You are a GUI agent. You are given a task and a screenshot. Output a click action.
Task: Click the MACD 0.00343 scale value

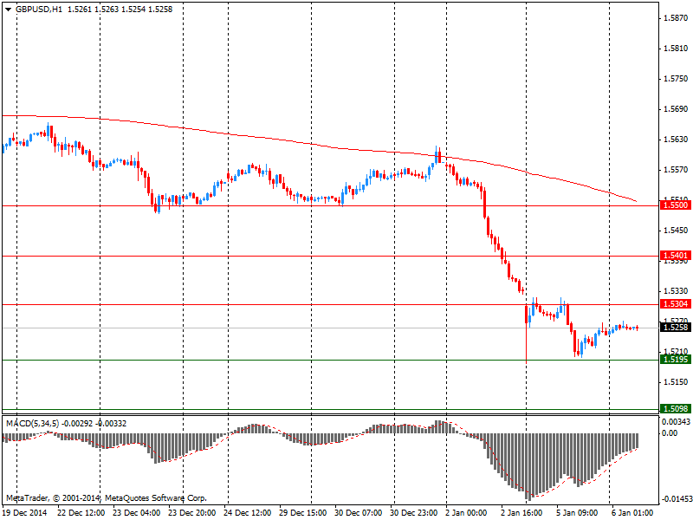[x=677, y=422]
